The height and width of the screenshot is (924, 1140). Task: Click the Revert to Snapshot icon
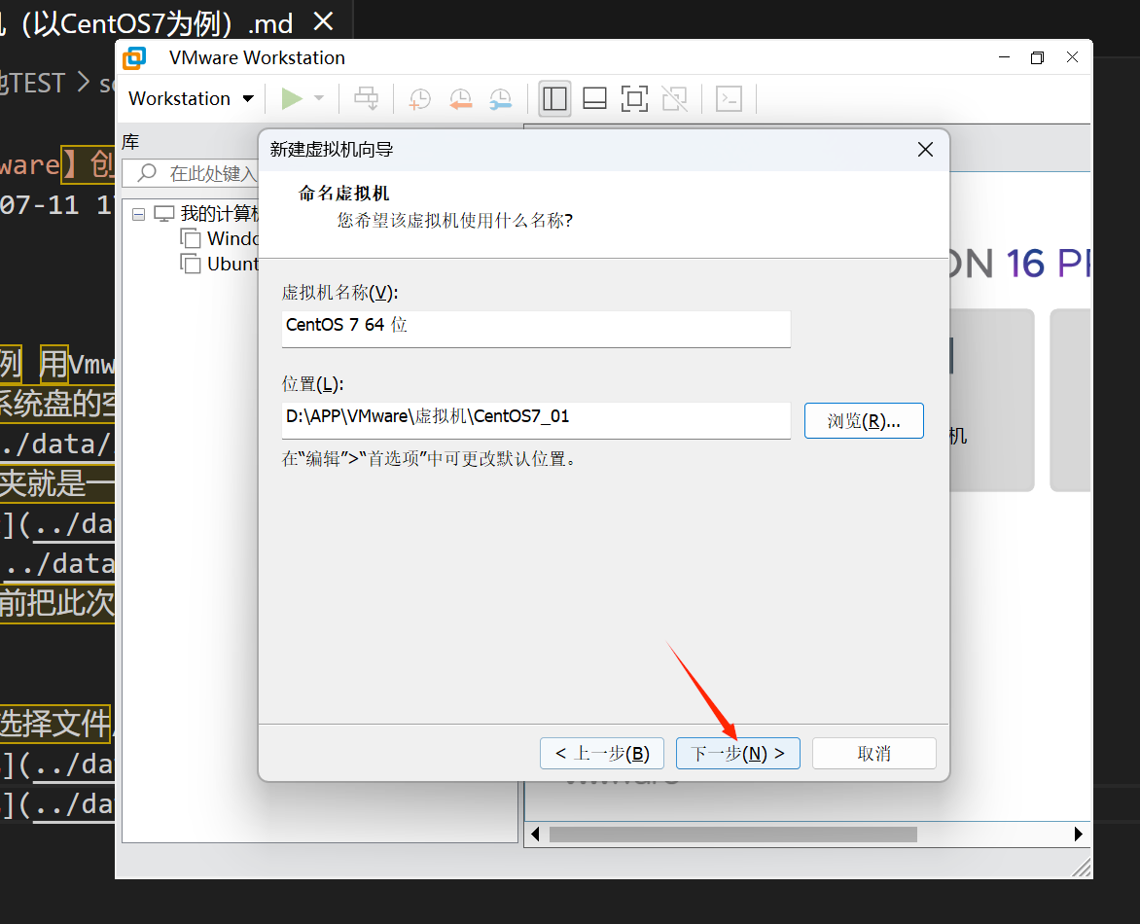(460, 98)
